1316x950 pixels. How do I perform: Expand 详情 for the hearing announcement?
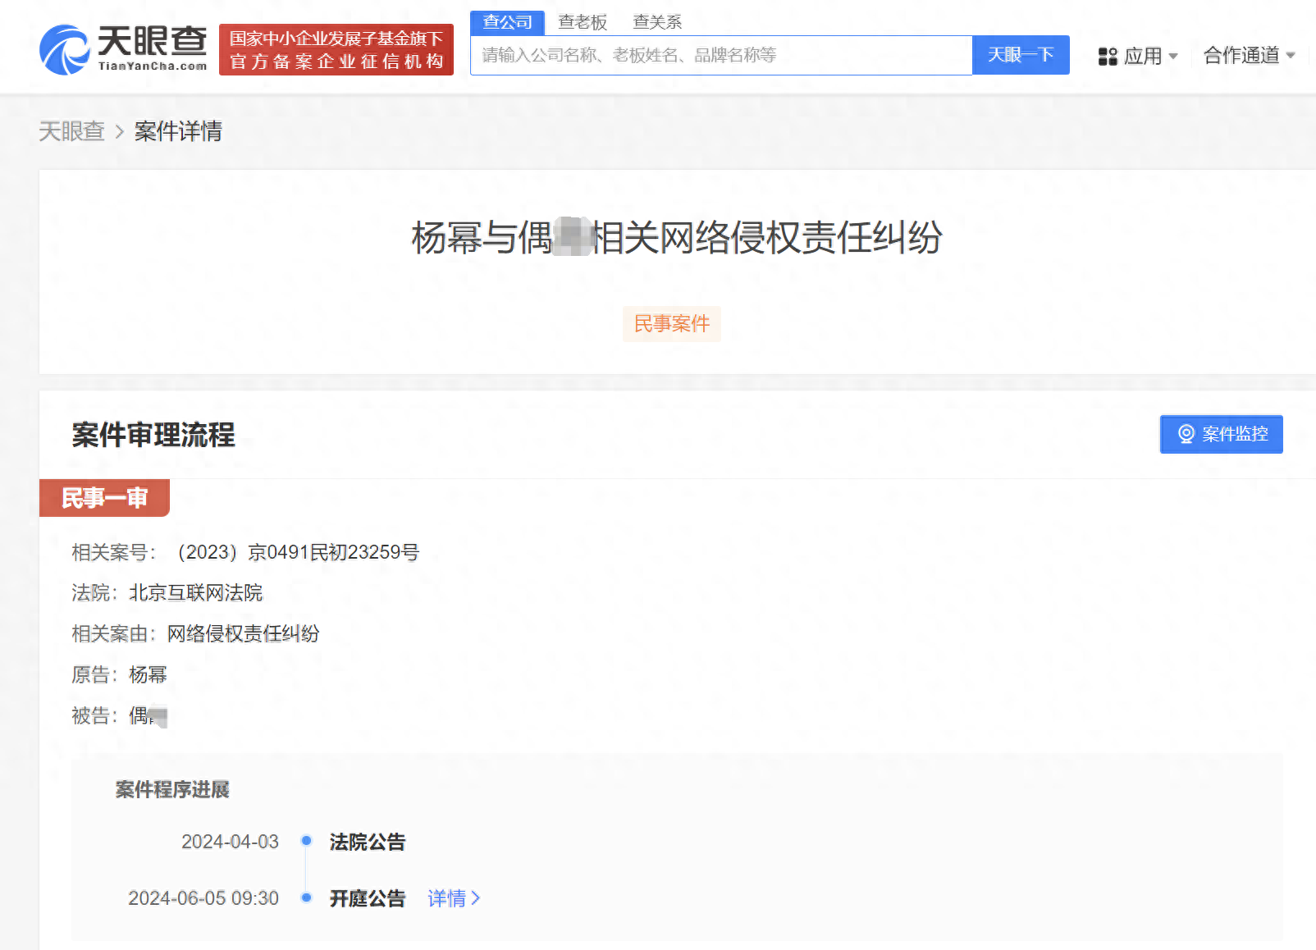[446, 898]
